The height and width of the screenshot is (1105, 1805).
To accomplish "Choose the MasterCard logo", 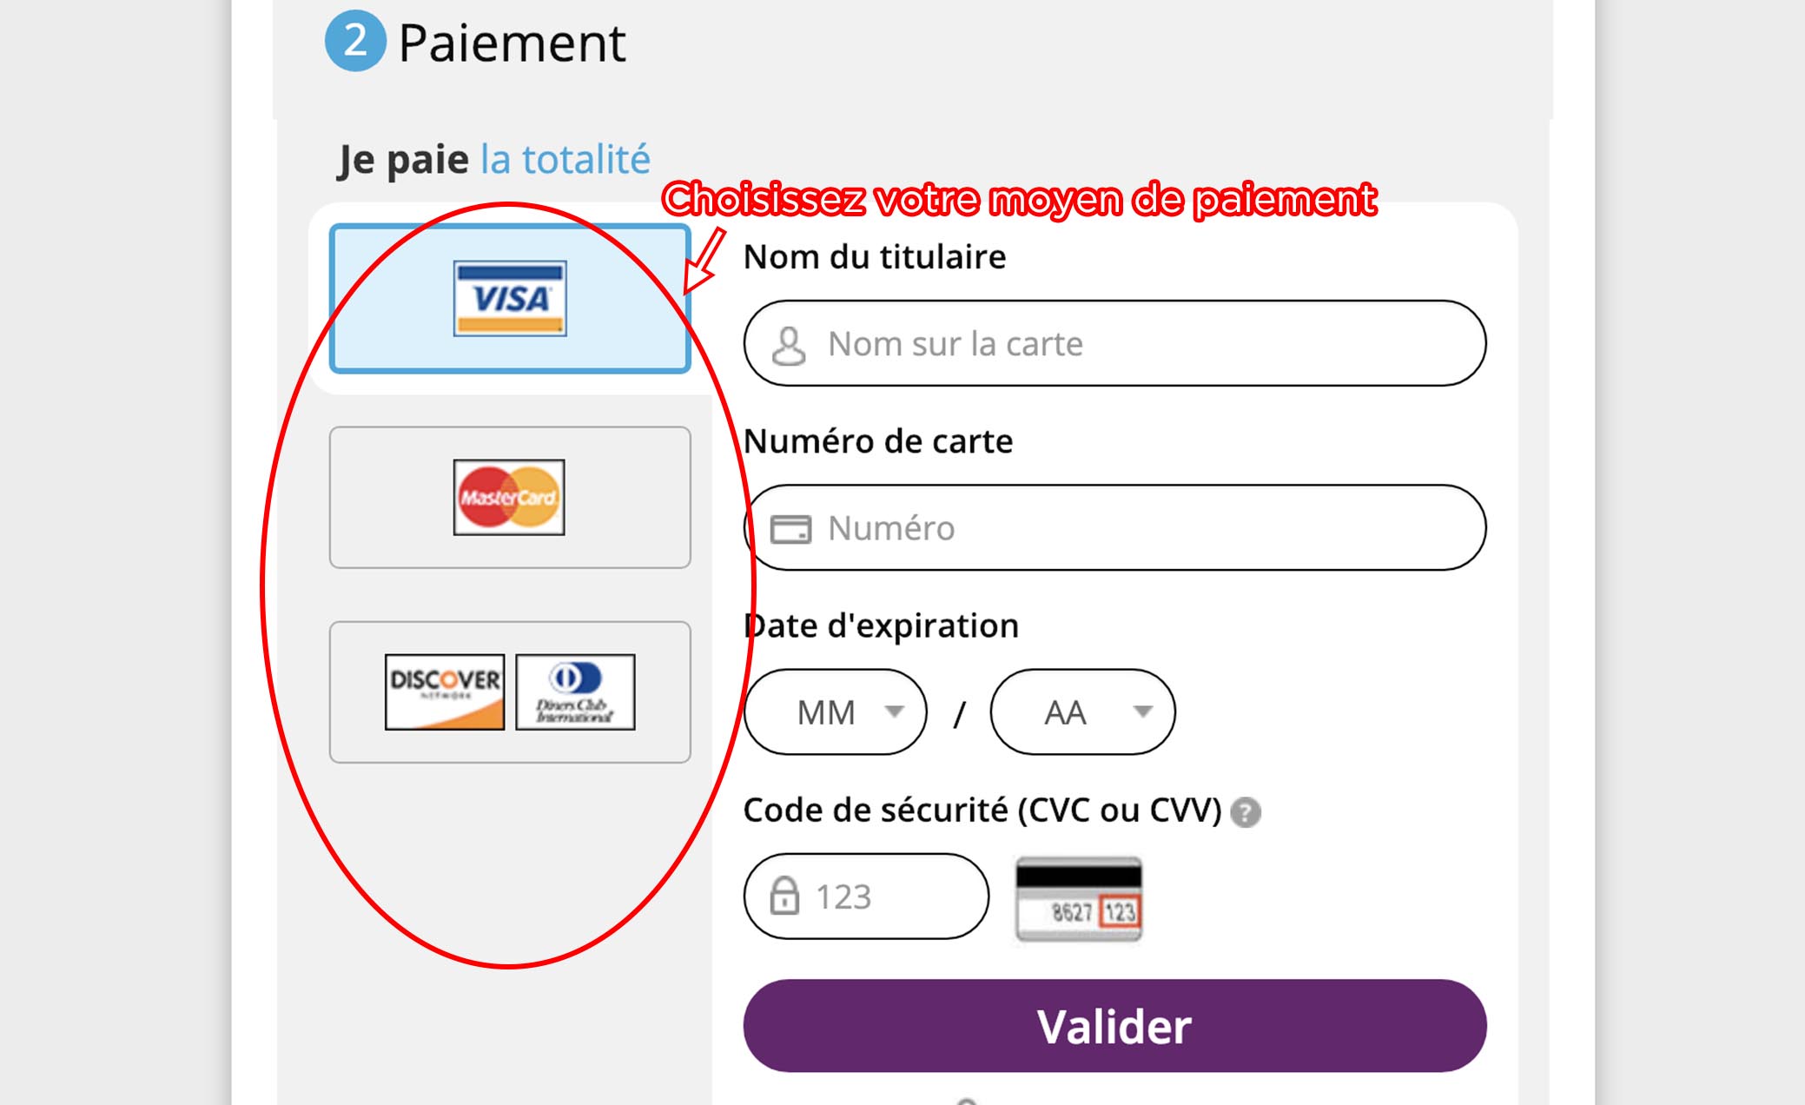I will coord(509,497).
